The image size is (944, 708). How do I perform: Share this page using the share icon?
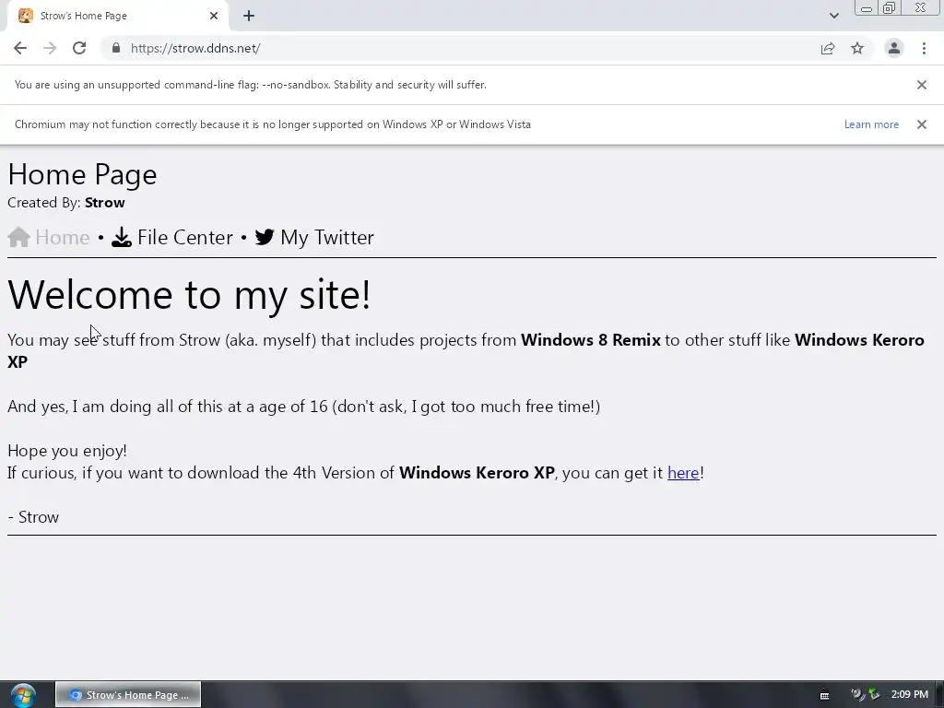(x=828, y=48)
